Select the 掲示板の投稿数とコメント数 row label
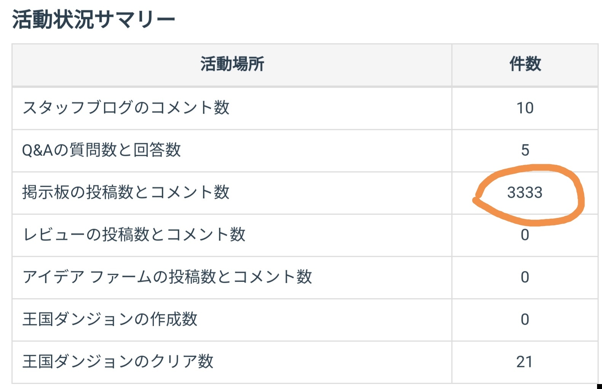602x389 pixels. tap(126, 192)
